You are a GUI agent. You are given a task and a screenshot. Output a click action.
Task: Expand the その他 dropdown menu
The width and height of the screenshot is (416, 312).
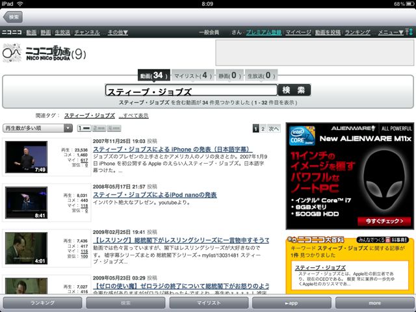(118, 32)
